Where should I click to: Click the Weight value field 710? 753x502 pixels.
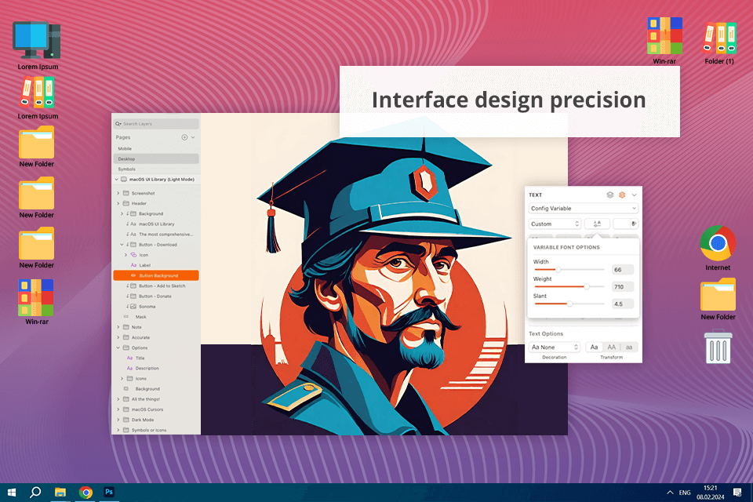tap(622, 287)
